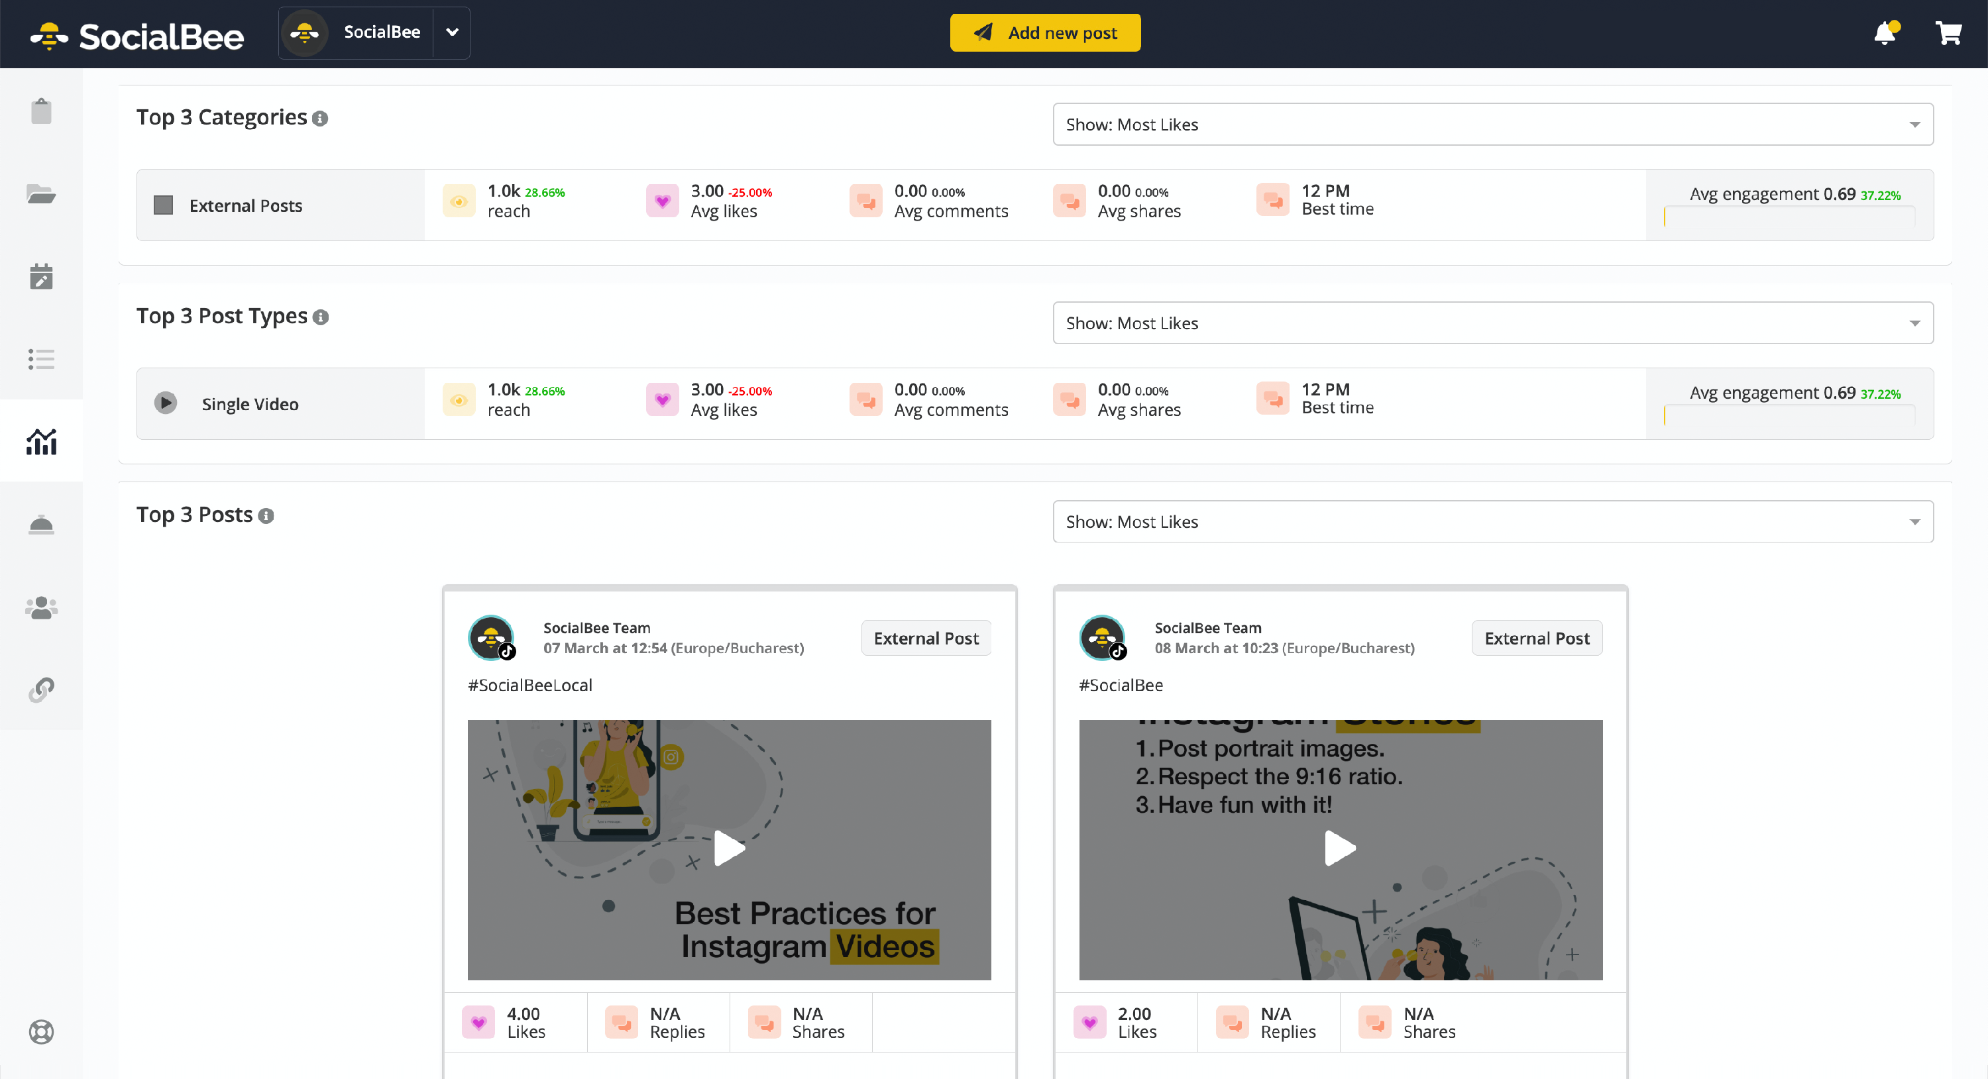Click External Post badge on 08 March post
Screen dimensions: 1988x1079
point(1537,638)
